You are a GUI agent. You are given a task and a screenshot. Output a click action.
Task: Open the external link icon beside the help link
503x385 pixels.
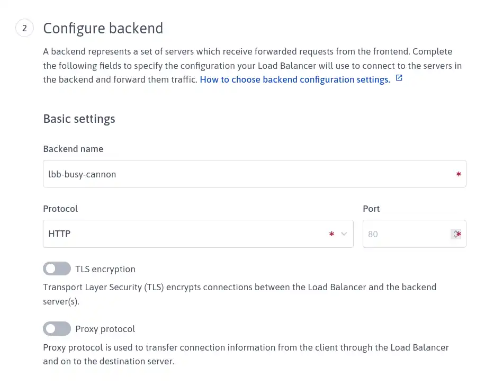click(399, 78)
